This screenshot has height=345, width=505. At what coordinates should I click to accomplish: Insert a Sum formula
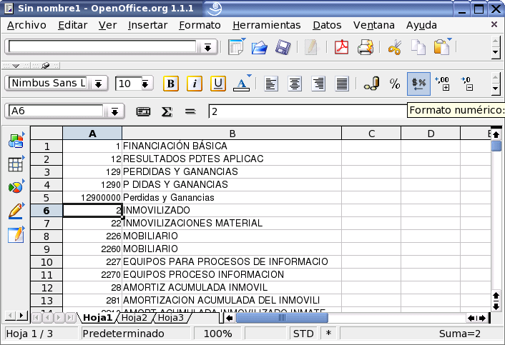167,111
